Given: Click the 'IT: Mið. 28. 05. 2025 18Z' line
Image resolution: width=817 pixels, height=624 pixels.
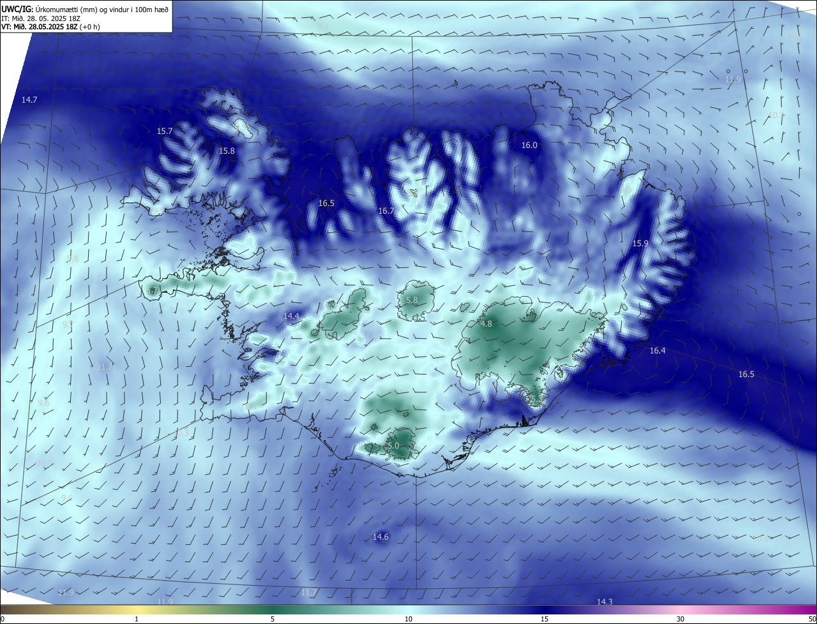Looking at the screenshot, I should click(41, 18).
